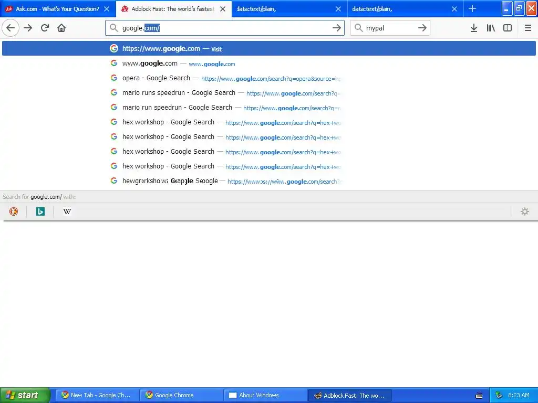The image size is (538, 403).
Task: Click inside the google.com/ address bar
Action: click(225, 28)
